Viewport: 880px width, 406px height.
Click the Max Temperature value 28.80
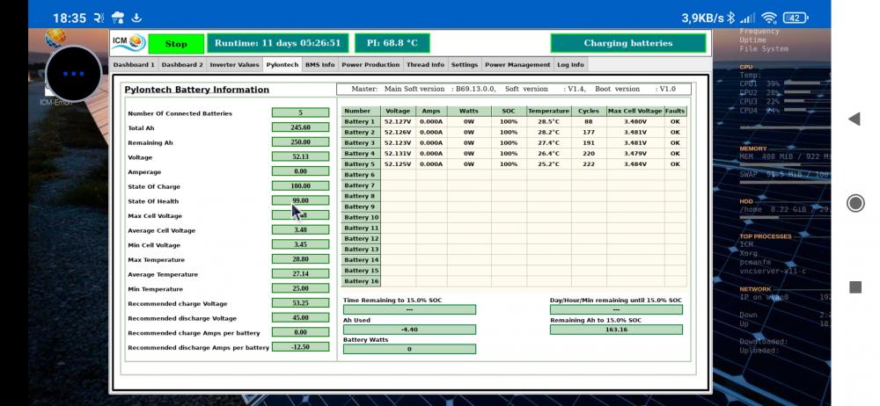300,259
